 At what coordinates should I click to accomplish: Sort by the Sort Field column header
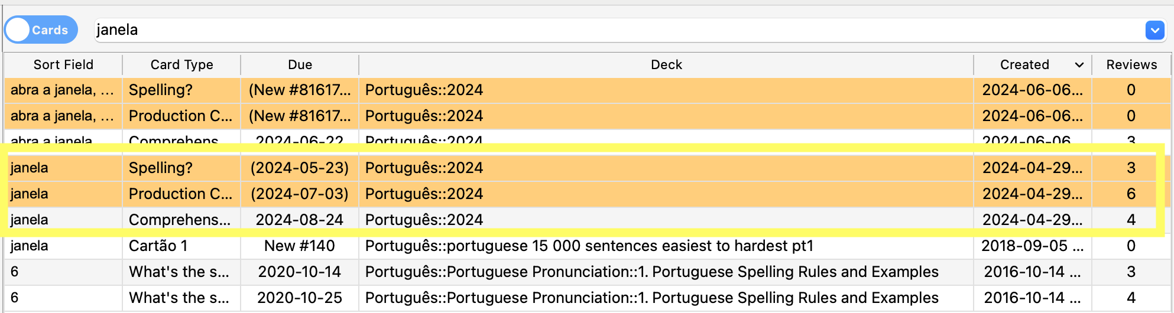click(63, 65)
